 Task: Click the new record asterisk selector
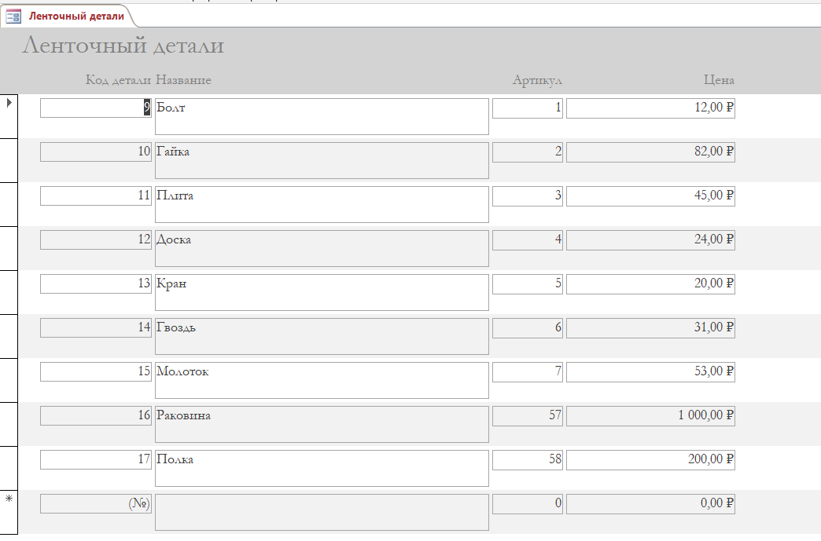[9, 500]
